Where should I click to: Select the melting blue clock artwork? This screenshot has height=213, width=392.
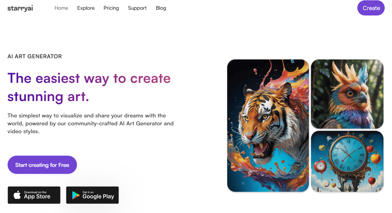tap(347, 161)
